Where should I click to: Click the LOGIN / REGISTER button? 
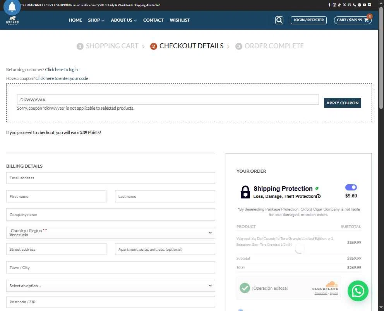click(309, 20)
